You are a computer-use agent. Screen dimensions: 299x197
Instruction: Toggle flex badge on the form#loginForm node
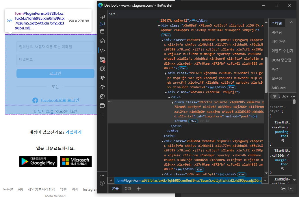point(193,121)
